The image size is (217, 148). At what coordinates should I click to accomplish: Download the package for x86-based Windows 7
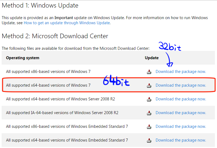click(x=181, y=72)
